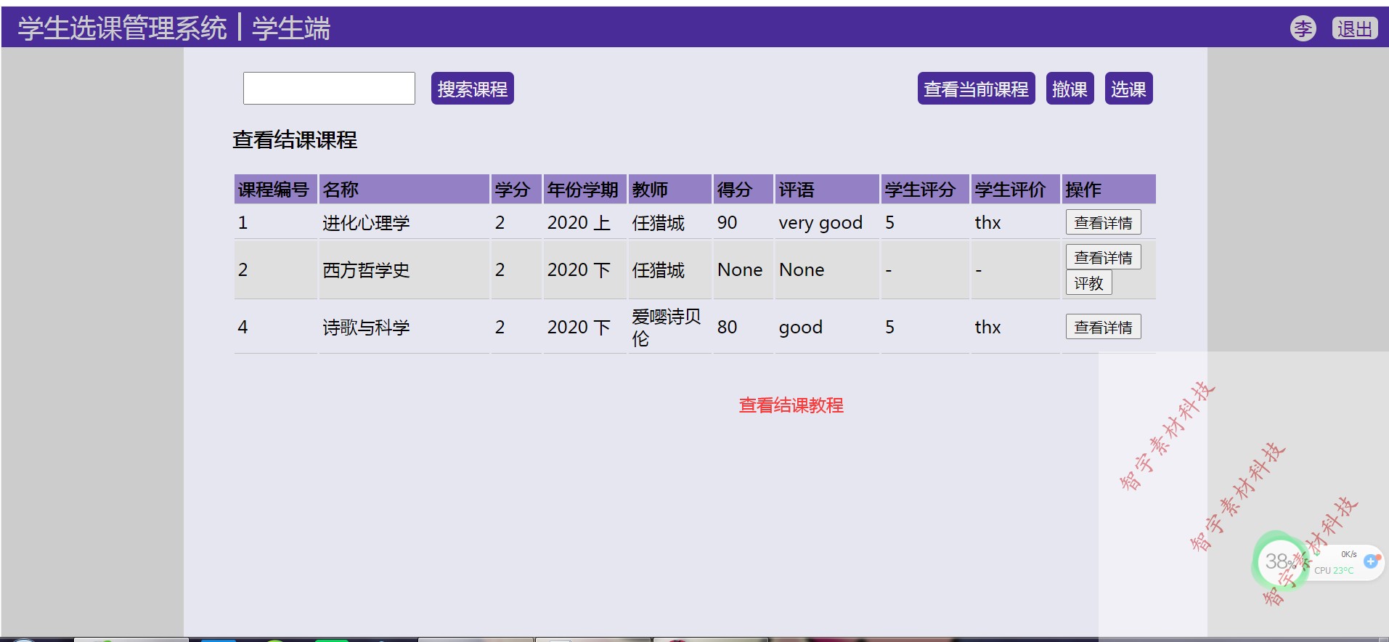Click the 退出 logout button
This screenshot has width=1389, height=642.
click(x=1355, y=28)
